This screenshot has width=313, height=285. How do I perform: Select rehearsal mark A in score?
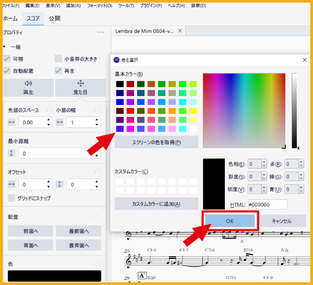click(142, 276)
